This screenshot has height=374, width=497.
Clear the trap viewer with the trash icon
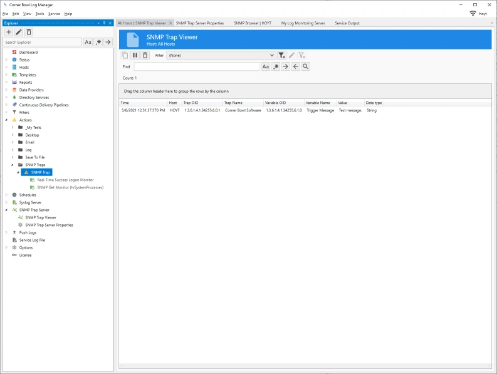(145, 55)
